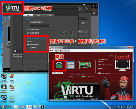Switch to Virtu red taskbar button
This screenshot has width=136, height=109.
click(29, 107)
